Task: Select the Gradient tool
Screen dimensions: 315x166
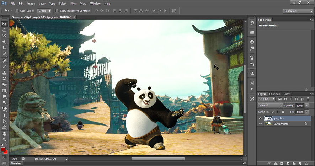Action: point(4,91)
